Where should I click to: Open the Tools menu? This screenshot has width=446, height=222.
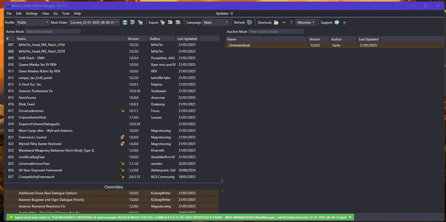point(66,13)
